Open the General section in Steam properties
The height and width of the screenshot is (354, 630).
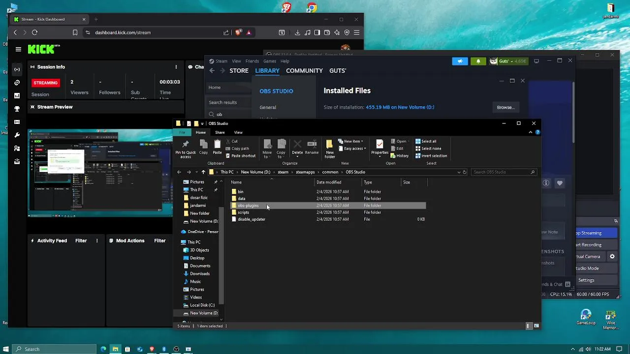pyautogui.click(x=268, y=107)
